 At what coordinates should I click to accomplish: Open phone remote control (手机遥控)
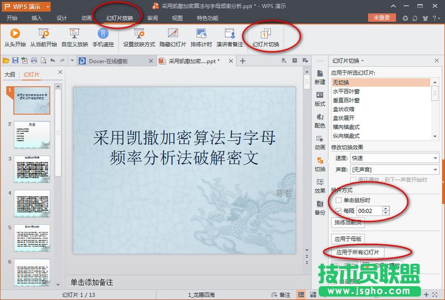[103, 37]
